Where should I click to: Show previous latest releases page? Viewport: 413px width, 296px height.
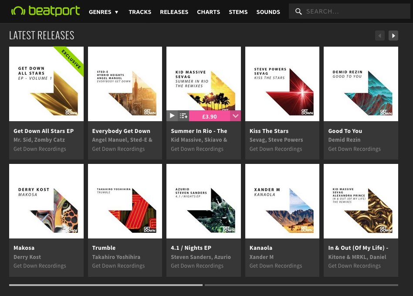point(380,36)
